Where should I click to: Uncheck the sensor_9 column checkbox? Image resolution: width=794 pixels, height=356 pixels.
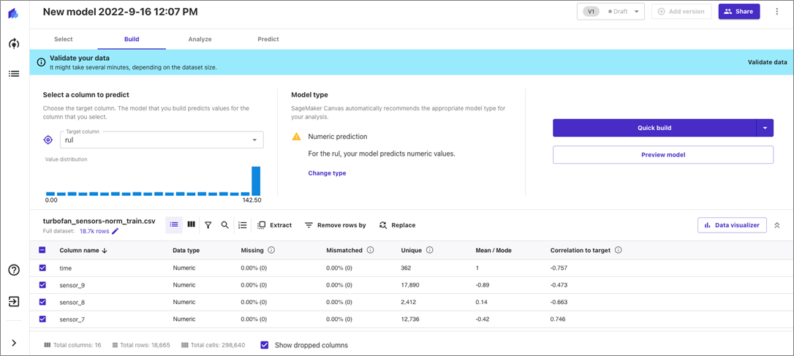click(42, 285)
